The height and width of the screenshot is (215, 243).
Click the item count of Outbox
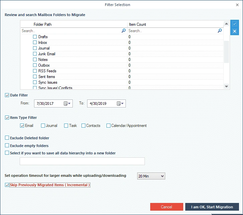coord(130,65)
